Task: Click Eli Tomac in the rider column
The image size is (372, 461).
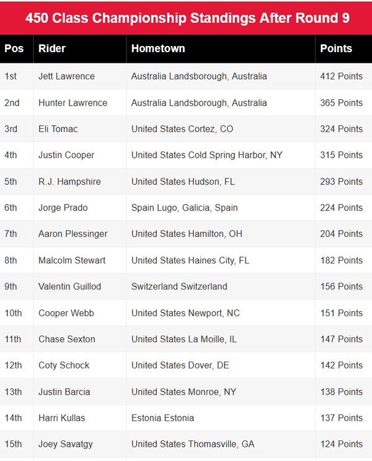Action: [x=58, y=129]
